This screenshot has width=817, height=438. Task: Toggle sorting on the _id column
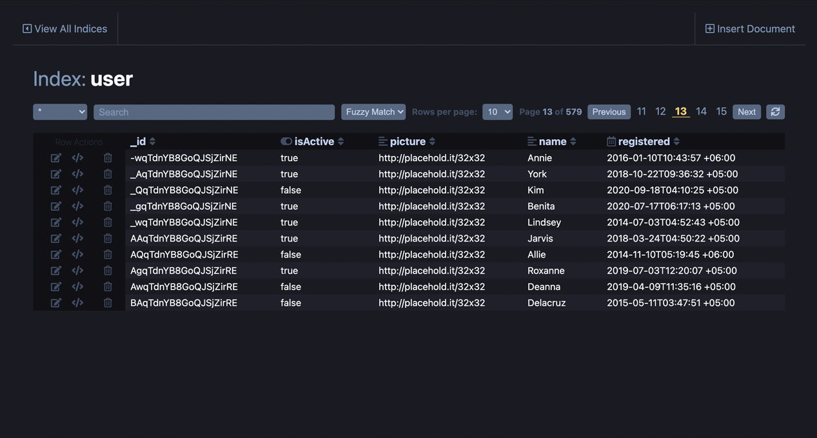tap(152, 140)
